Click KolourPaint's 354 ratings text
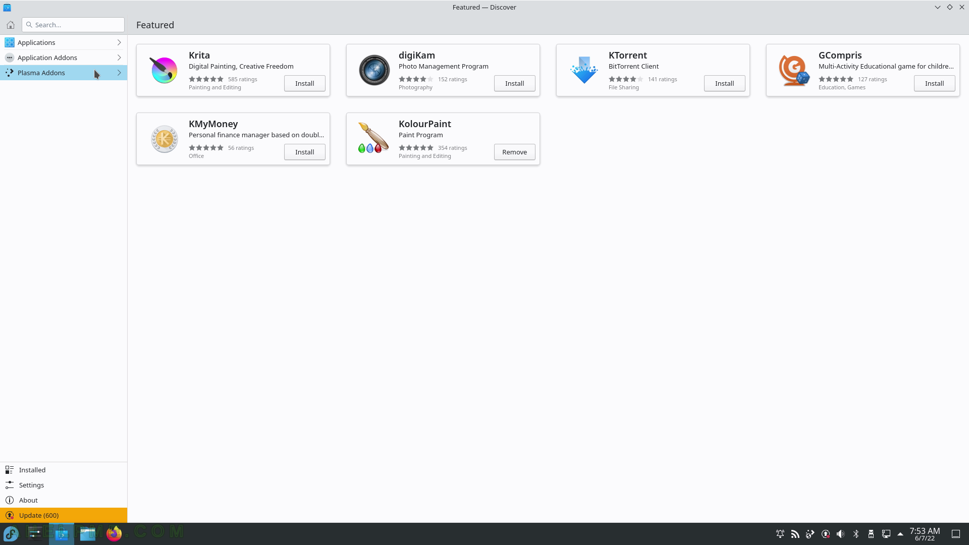969x545 pixels. coord(453,148)
